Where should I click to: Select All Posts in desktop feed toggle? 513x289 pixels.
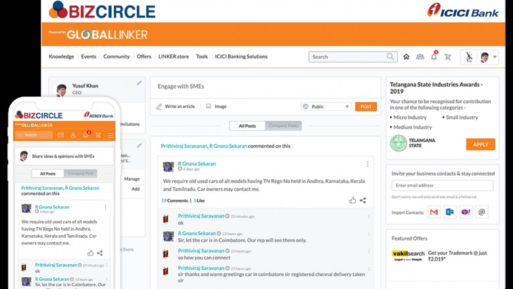click(247, 125)
